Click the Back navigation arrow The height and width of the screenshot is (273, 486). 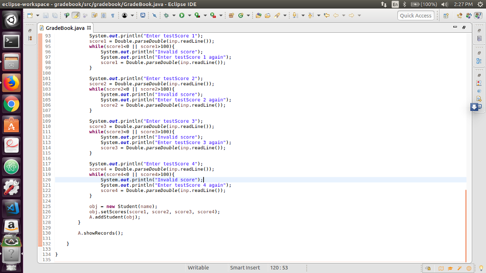pyautogui.click(x=336, y=15)
